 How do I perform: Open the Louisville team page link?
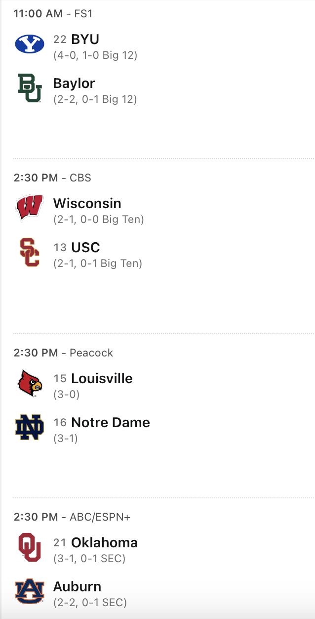coord(102,379)
